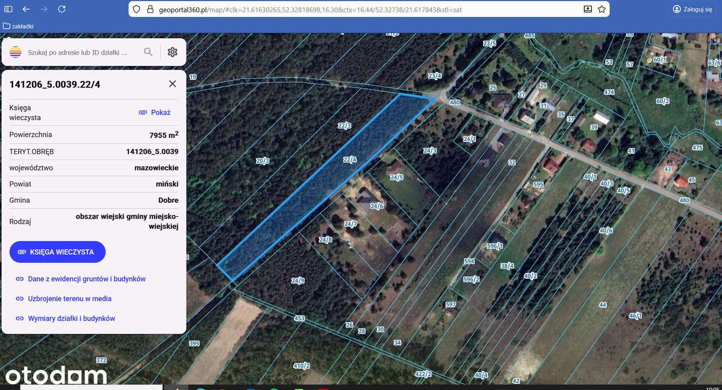This screenshot has width=722, height=390.
Task: Click map parcel label 595
Action: pyautogui.click(x=538, y=185)
